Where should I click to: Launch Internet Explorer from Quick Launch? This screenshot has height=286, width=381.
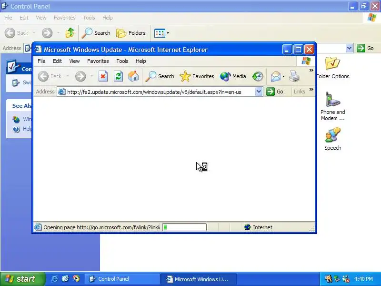pos(54,279)
